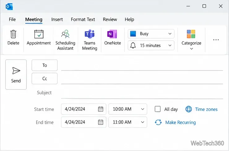The height and width of the screenshot is (151, 229).
Task: Enable the All day checkbox
Action: [158, 109]
